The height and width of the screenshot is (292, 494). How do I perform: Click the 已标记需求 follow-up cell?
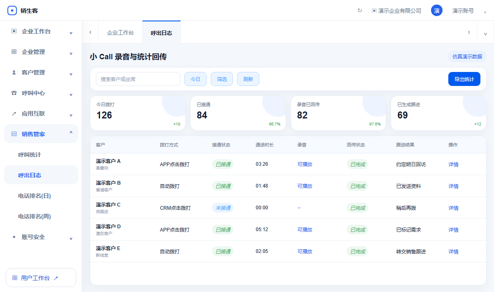click(408, 230)
